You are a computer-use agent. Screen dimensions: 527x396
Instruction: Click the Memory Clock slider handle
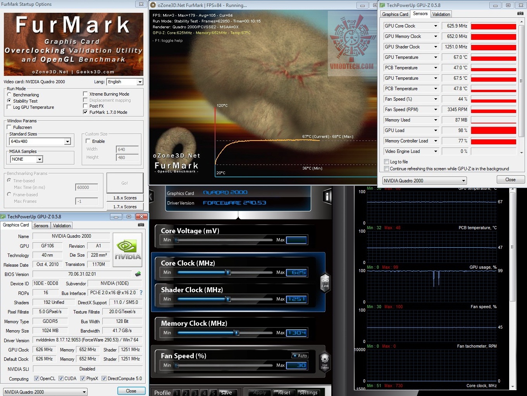click(x=236, y=333)
